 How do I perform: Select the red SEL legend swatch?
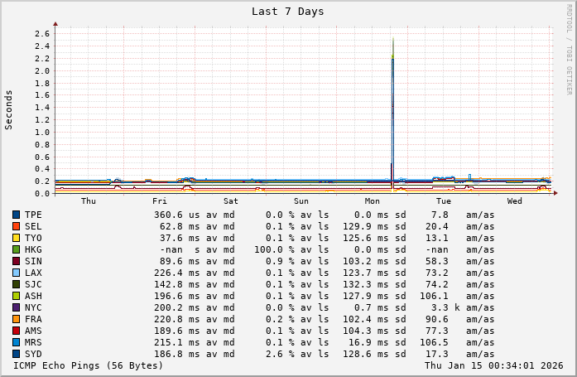pyautogui.click(x=16, y=226)
